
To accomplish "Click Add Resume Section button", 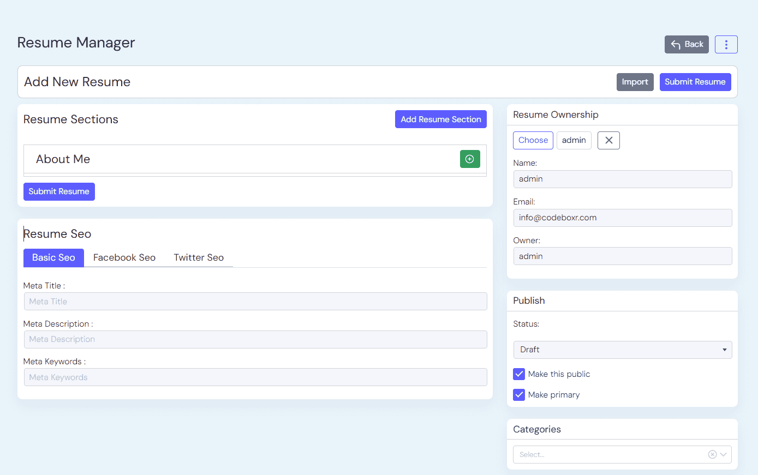I will tap(440, 119).
